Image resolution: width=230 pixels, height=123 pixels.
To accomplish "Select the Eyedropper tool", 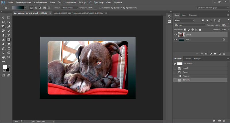I will tap(9, 27).
